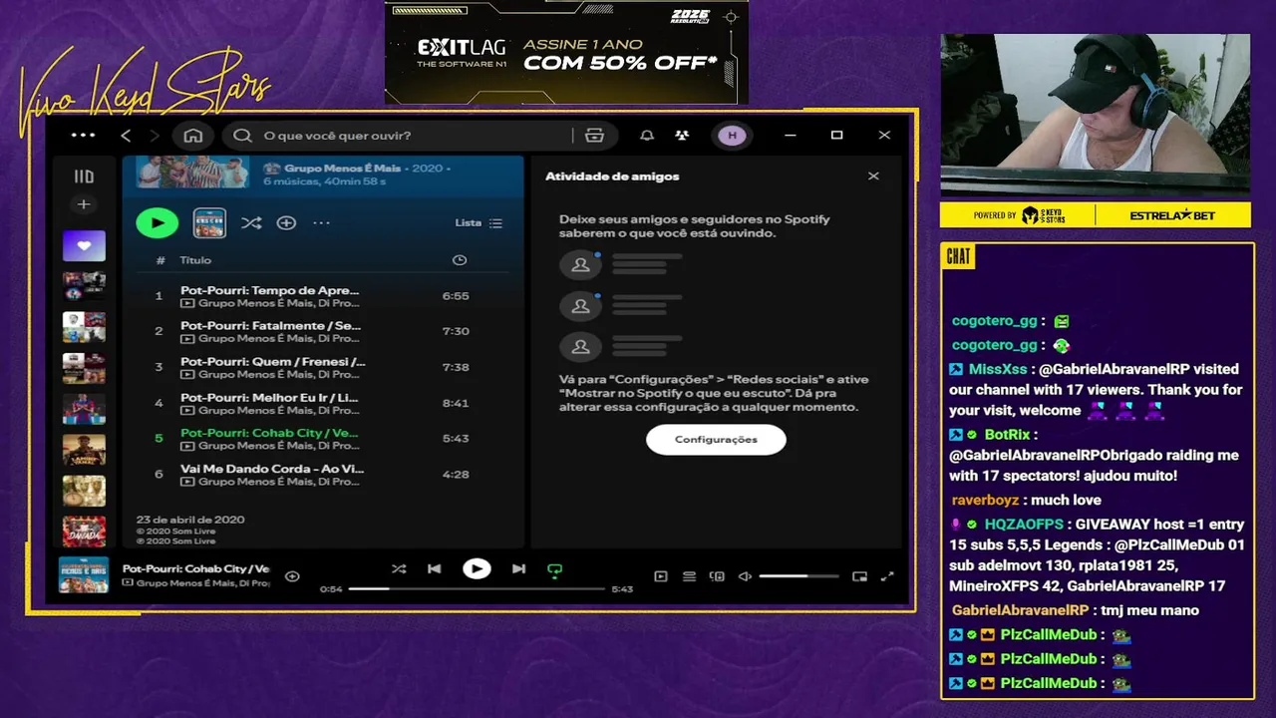Open the profile avatar 'H' menu
The width and height of the screenshot is (1276, 718).
coord(733,136)
